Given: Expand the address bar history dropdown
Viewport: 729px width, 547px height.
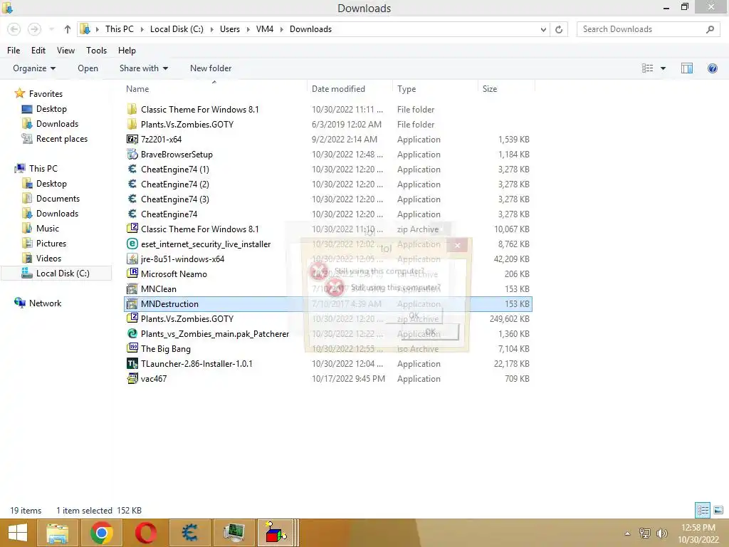Looking at the screenshot, I should [x=543, y=29].
